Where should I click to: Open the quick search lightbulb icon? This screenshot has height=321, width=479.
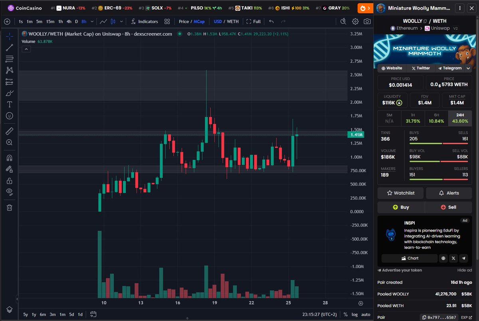pyautogui.click(x=344, y=22)
